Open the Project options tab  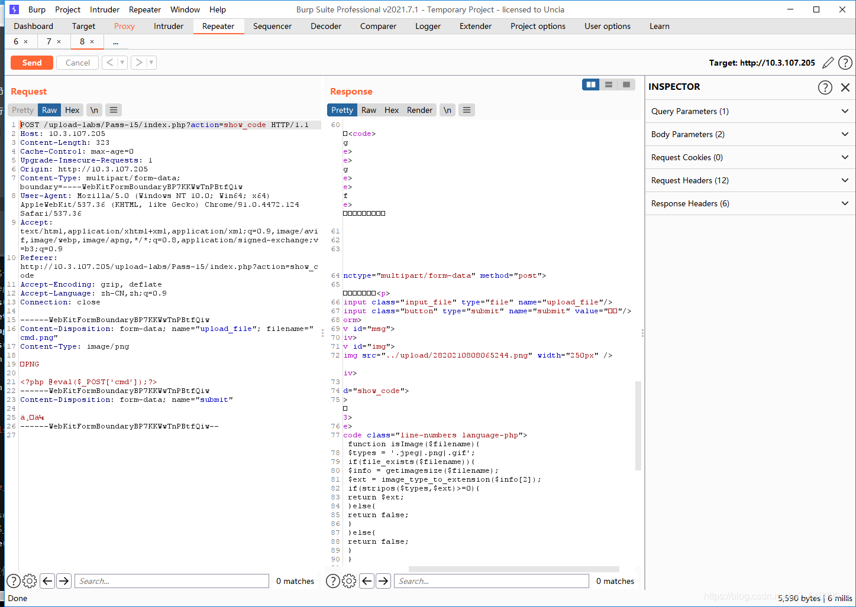coord(538,26)
